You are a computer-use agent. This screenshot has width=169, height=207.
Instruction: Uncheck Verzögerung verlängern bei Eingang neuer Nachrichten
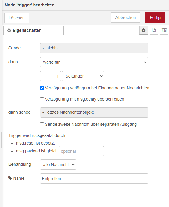[x=42, y=88]
